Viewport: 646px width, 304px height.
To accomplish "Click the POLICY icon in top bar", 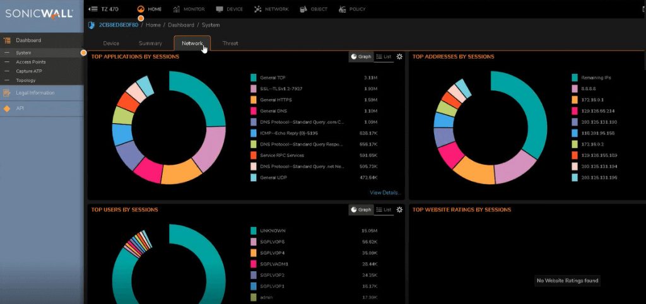I will 343,9.
